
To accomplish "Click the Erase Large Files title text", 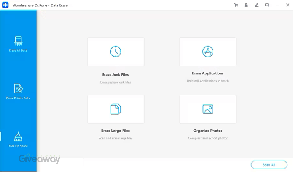I will [115, 131].
